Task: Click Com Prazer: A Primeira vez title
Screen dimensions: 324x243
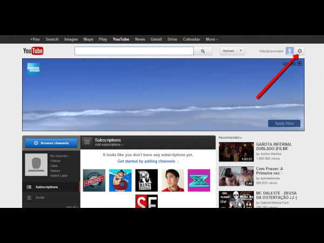Action: coord(269,171)
